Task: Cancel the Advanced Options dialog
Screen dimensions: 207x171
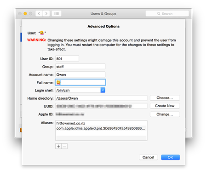Action: point(148,157)
